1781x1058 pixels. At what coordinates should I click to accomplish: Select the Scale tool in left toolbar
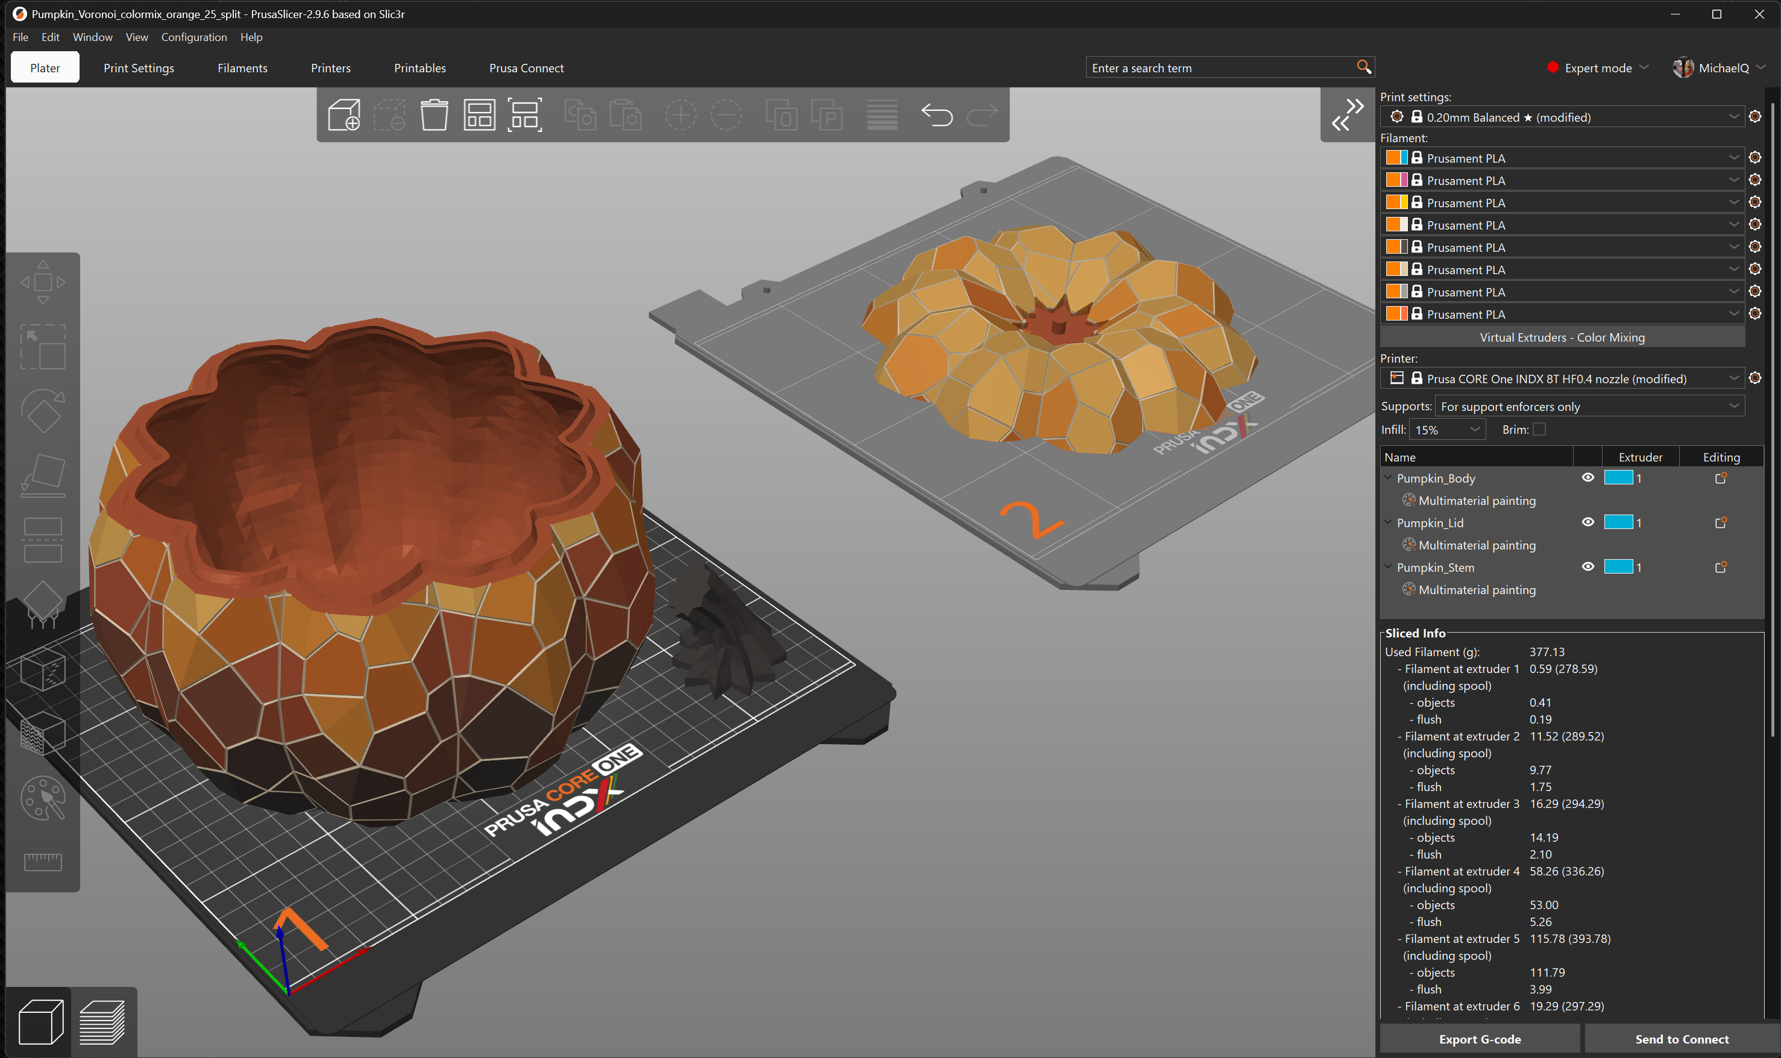click(43, 346)
